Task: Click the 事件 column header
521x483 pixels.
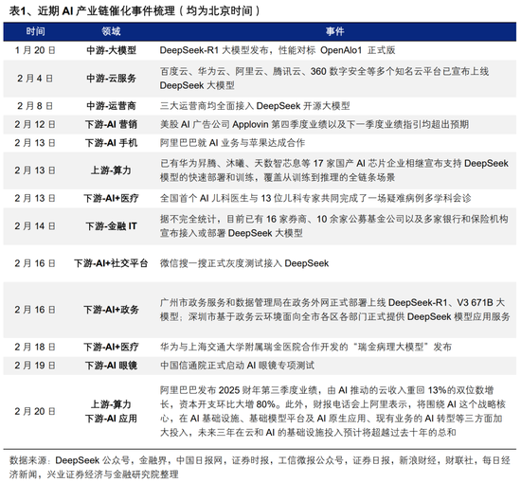Action: tap(335, 31)
